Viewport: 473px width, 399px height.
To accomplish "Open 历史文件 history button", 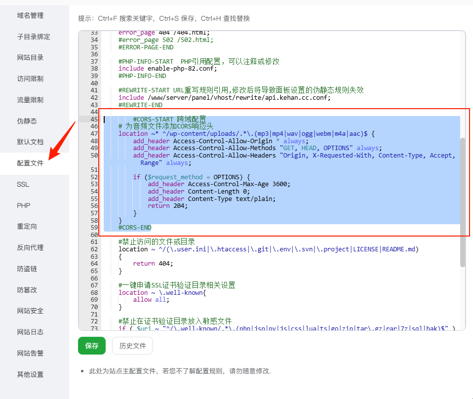I will coord(132,346).
